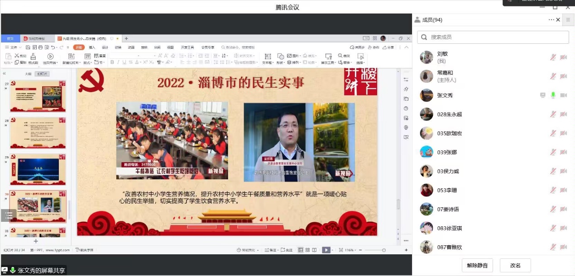Open the 文件 menu dropdown
This screenshot has width=575, height=276.
click(14, 47)
